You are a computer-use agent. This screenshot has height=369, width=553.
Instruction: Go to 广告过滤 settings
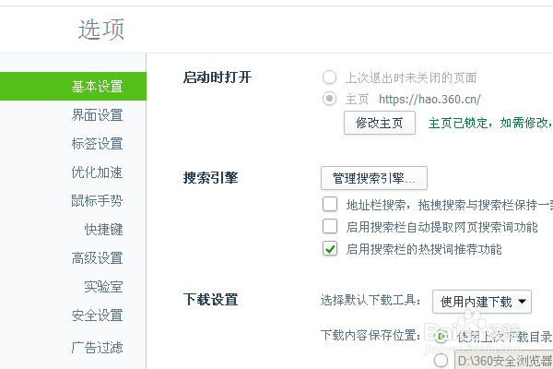(97, 348)
